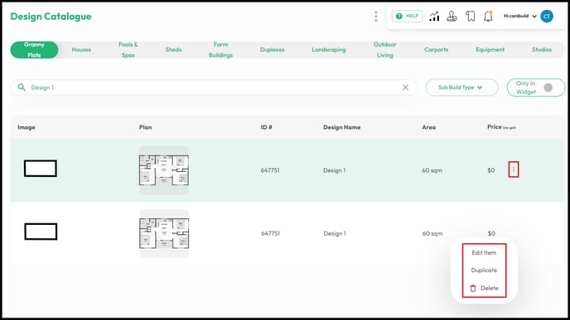This screenshot has height=320, width=570.
Task: Open the analytics chart icon in header
Action: tap(434, 17)
